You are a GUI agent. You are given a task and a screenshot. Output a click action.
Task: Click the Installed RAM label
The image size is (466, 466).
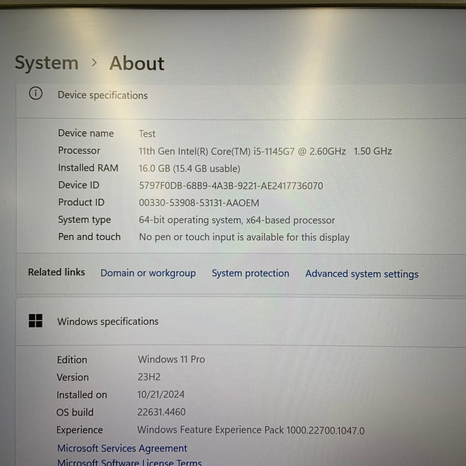[x=88, y=168]
